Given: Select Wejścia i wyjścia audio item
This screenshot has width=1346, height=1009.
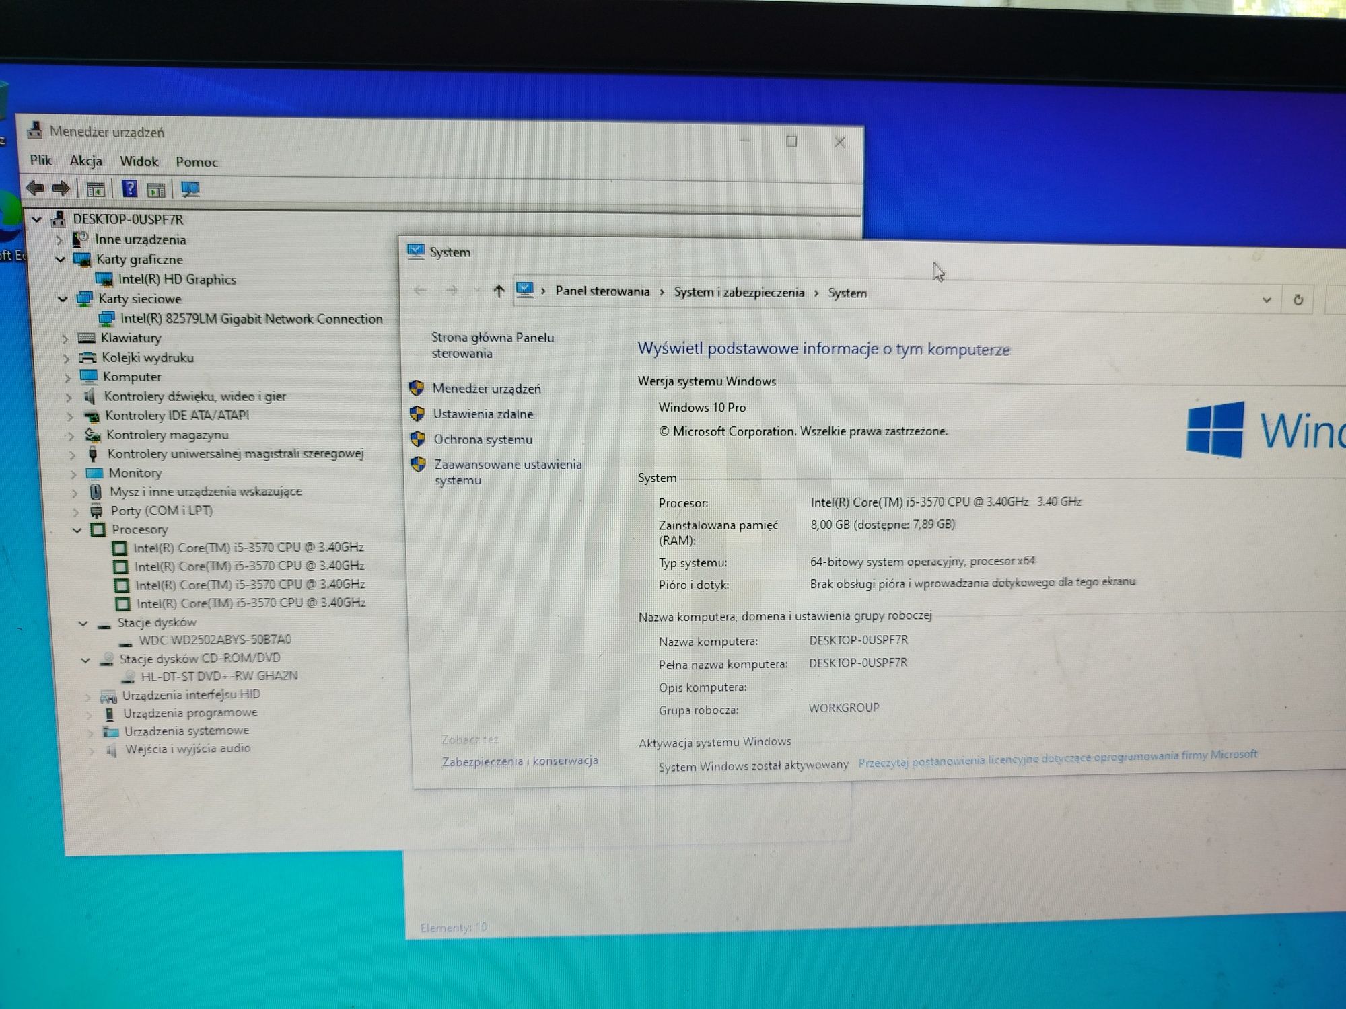Looking at the screenshot, I should (x=188, y=749).
